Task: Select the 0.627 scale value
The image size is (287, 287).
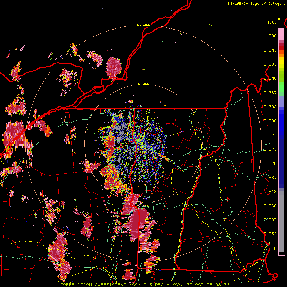Action: (270, 135)
